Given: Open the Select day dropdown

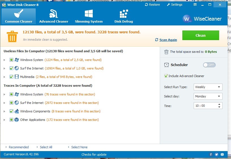Looking at the screenshot, I should (x=208, y=96).
